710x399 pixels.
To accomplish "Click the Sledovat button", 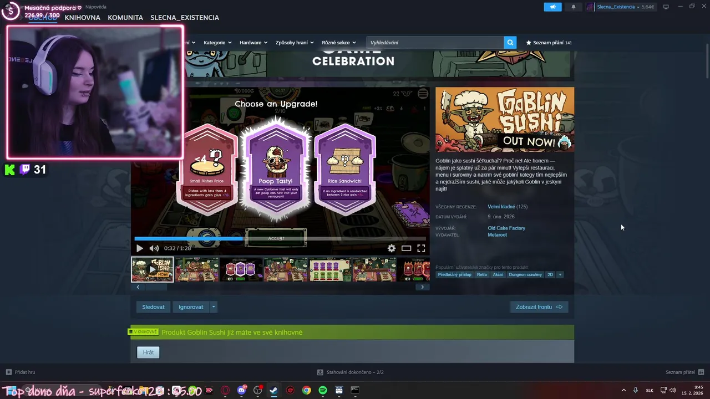I will (x=153, y=306).
